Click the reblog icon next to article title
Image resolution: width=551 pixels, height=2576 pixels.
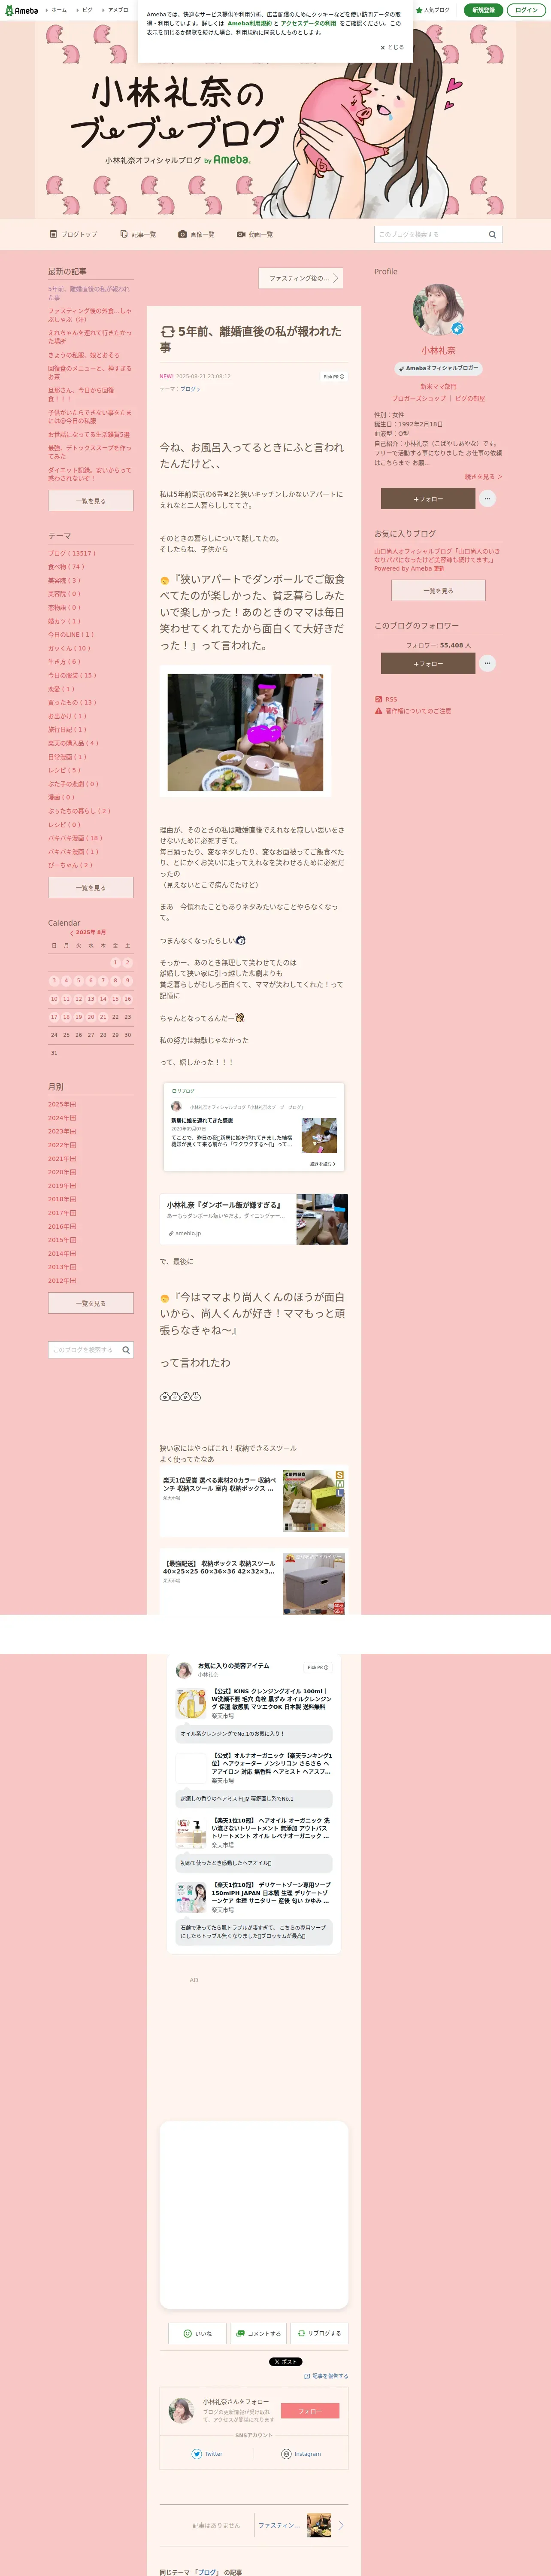pos(167,331)
